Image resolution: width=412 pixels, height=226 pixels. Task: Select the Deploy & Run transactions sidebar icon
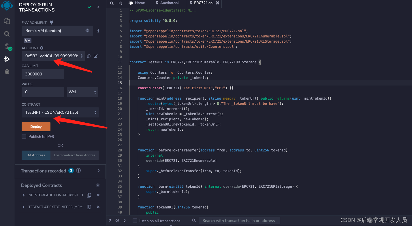[7, 59]
